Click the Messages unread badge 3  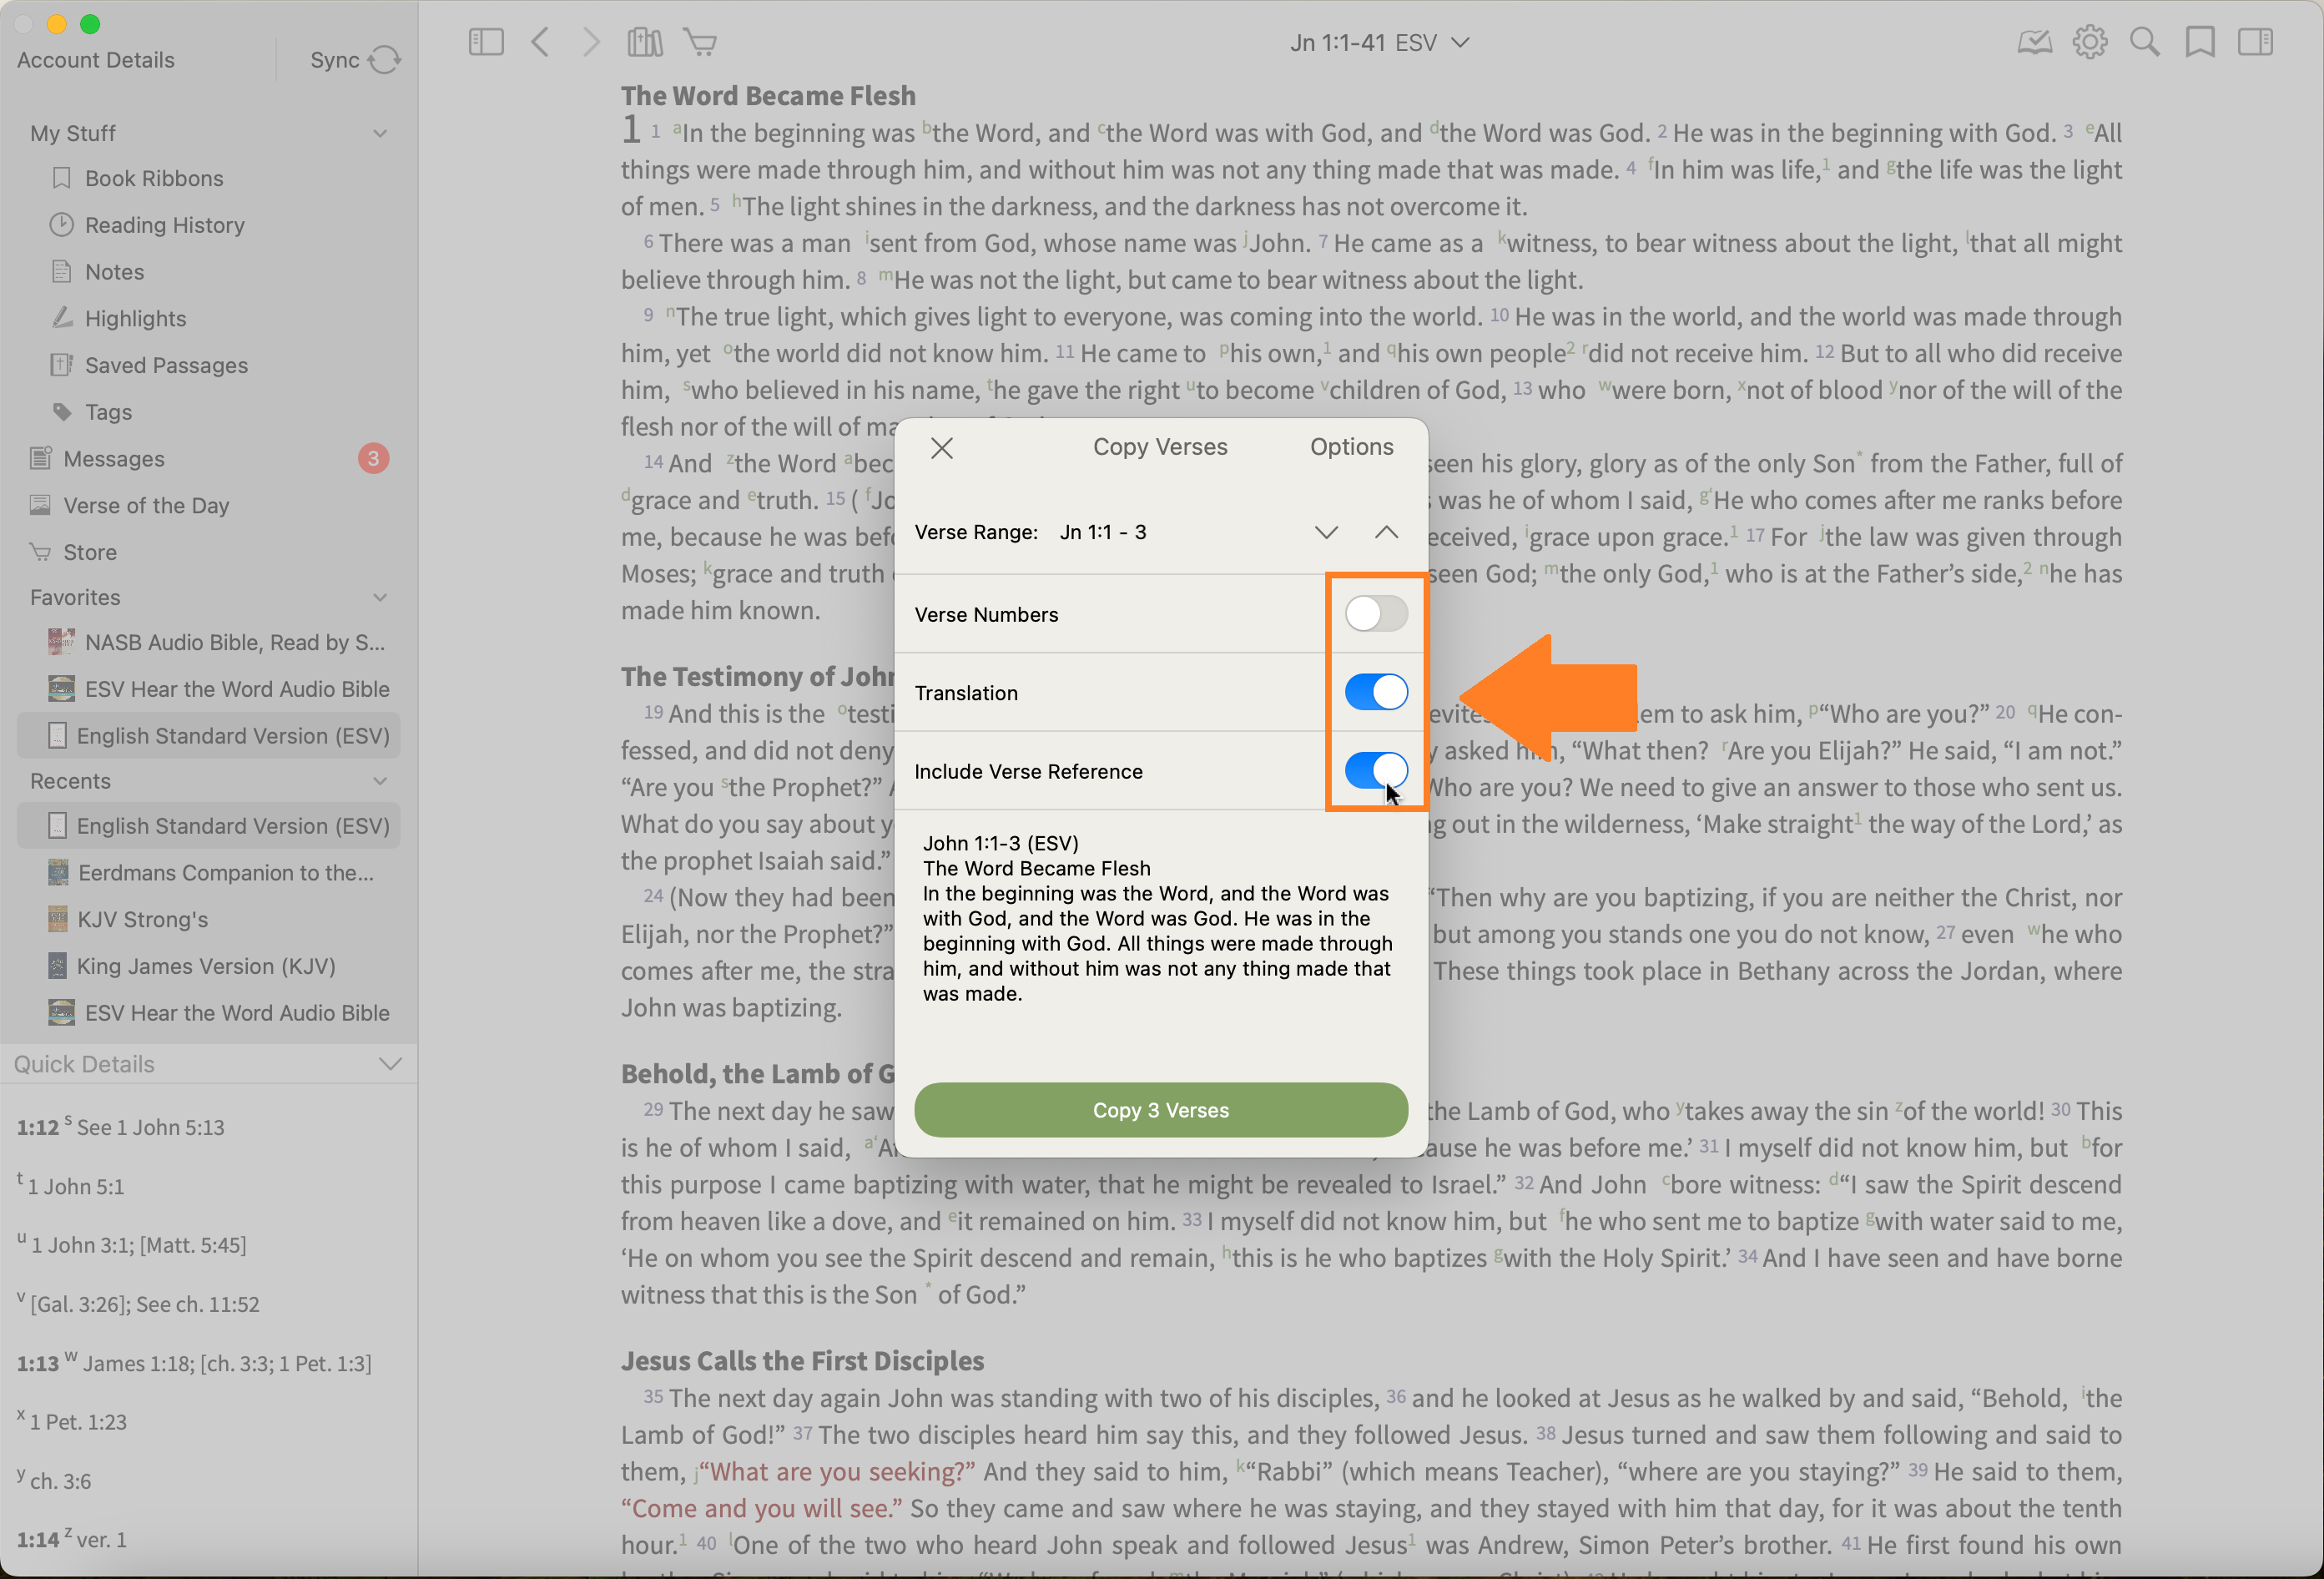point(373,459)
